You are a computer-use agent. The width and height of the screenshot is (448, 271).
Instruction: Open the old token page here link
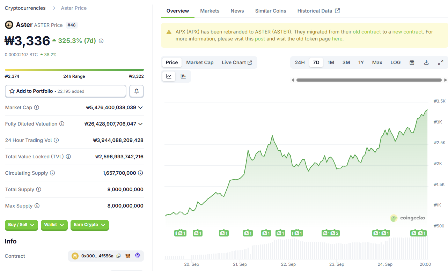[337, 39]
